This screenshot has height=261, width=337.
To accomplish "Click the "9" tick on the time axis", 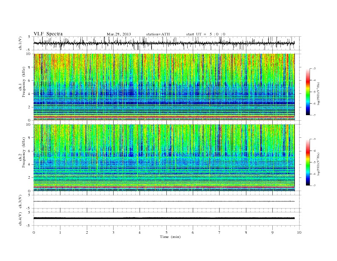I will (x=273, y=232).
